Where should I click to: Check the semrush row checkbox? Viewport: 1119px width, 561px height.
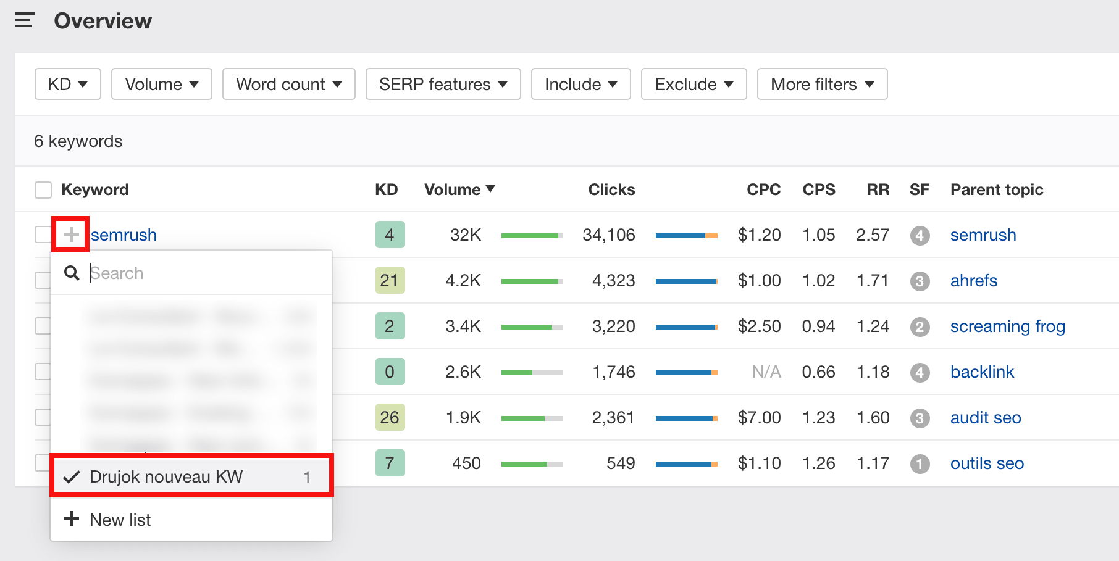[x=42, y=235]
